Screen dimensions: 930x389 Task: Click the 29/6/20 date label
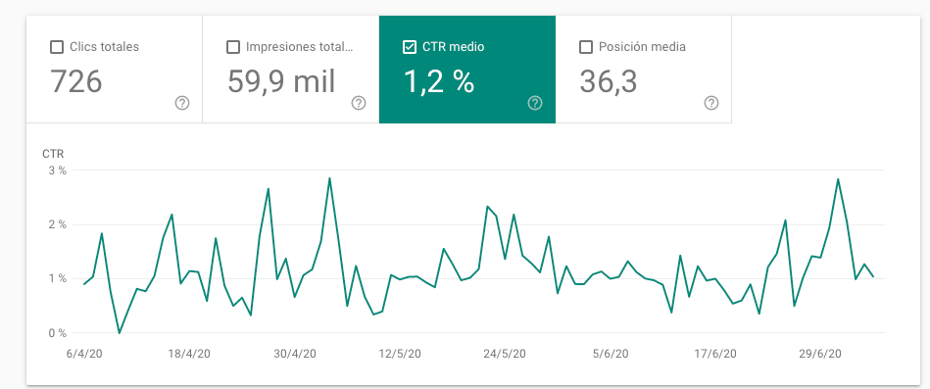pyautogui.click(x=820, y=354)
